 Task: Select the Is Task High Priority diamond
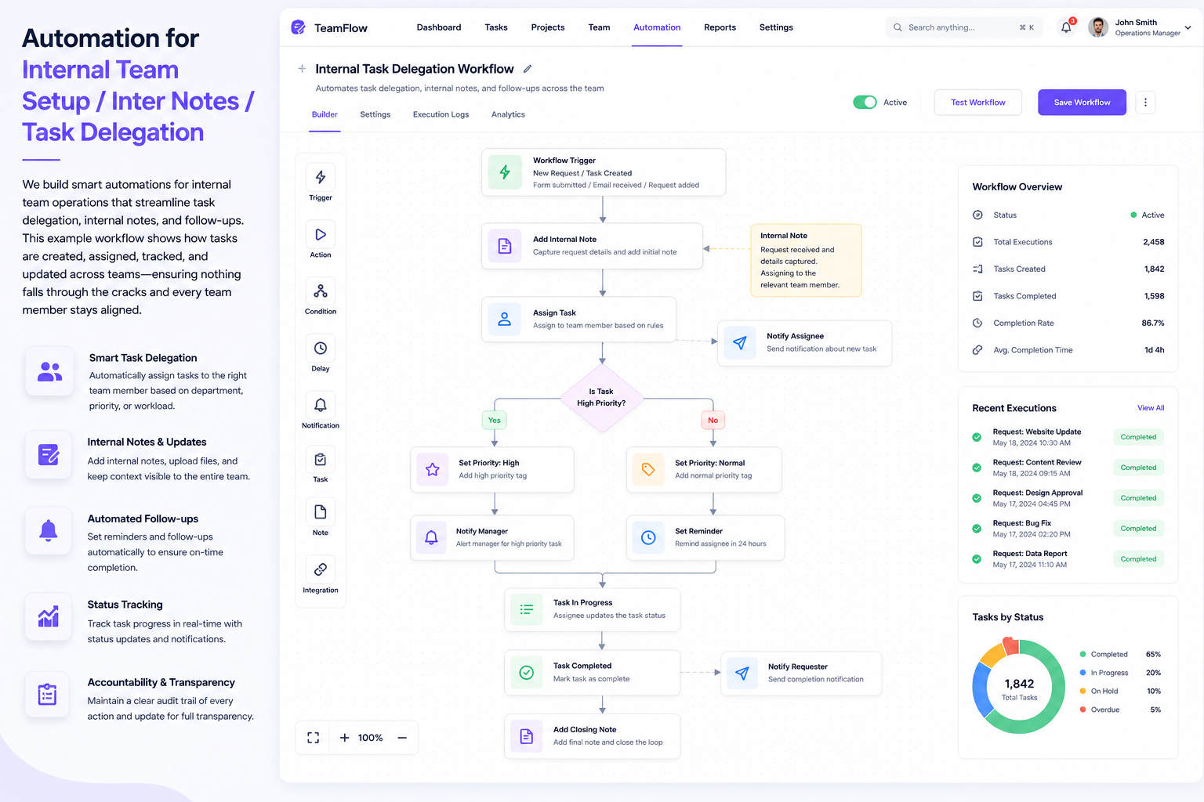tap(602, 398)
